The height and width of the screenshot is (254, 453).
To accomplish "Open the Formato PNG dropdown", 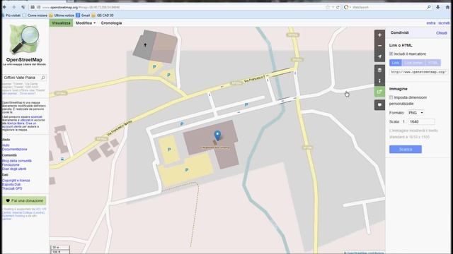I will 415,113.
